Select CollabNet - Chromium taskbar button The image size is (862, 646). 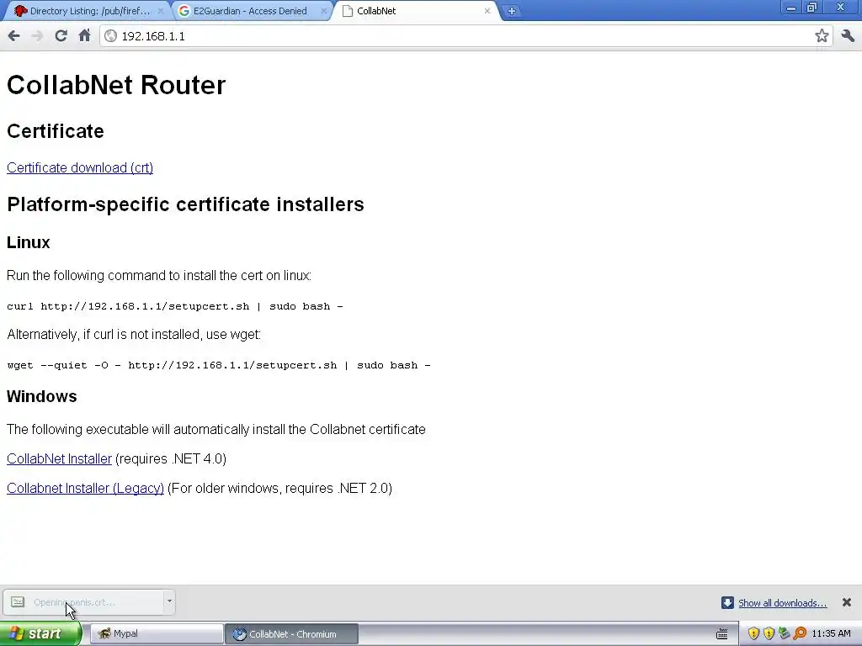coord(291,634)
